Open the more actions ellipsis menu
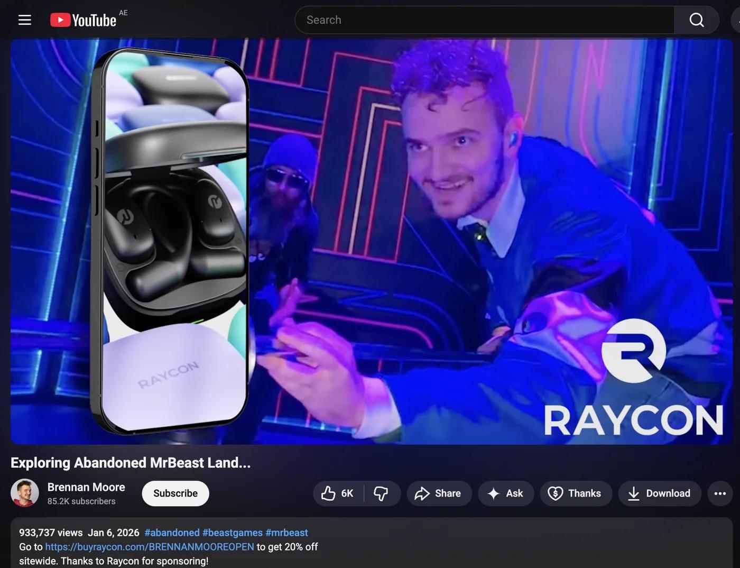This screenshot has height=568, width=740. click(720, 493)
